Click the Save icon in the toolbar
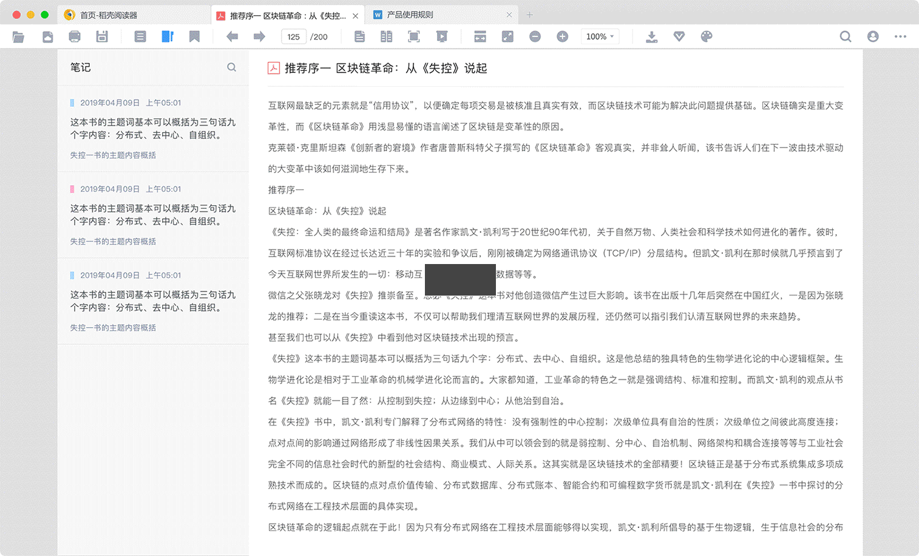This screenshot has width=919, height=556. point(101,36)
